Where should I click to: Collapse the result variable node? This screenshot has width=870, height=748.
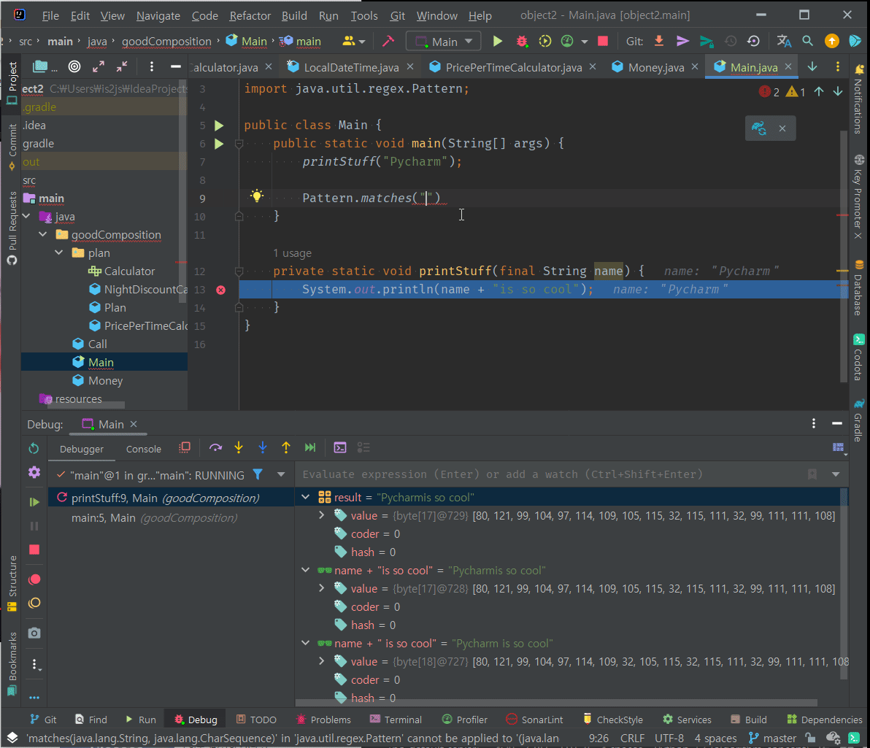tap(306, 498)
